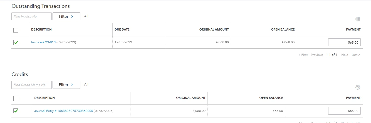Edit the journal entry credit payment field

coord(344,111)
